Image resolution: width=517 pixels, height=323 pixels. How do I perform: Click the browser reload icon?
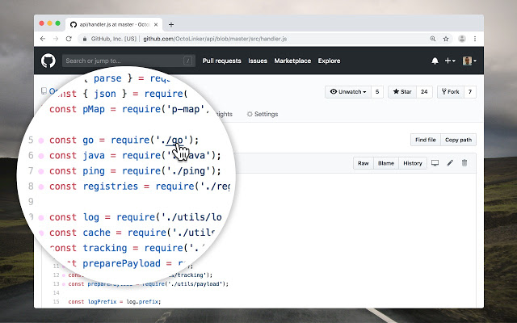(69, 39)
